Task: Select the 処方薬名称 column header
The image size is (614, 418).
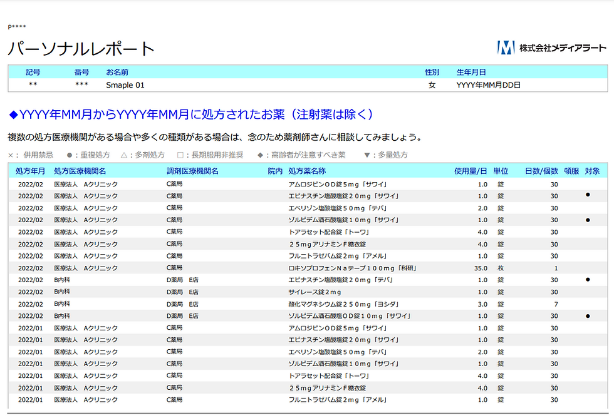Action: coord(307,171)
